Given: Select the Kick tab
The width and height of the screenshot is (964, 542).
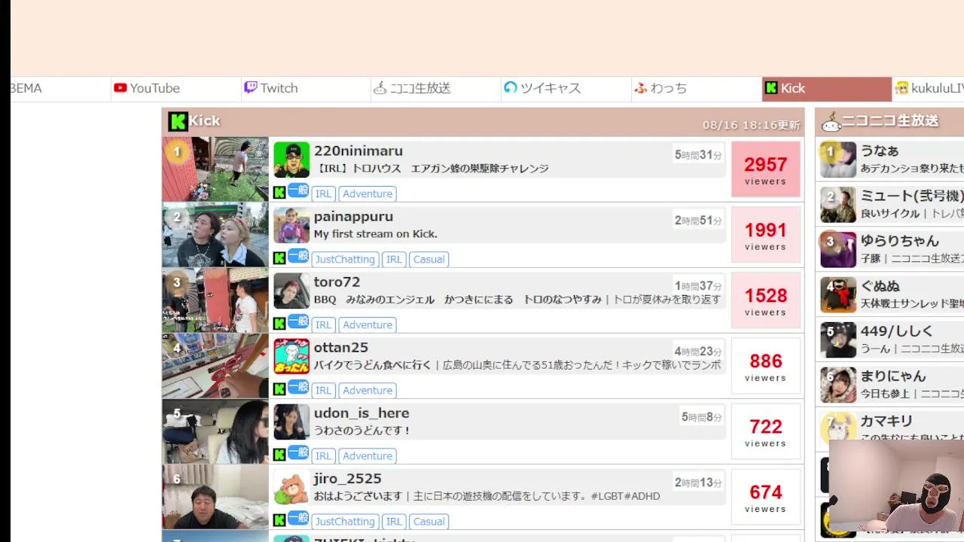Looking at the screenshot, I should click(x=827, y=89).
